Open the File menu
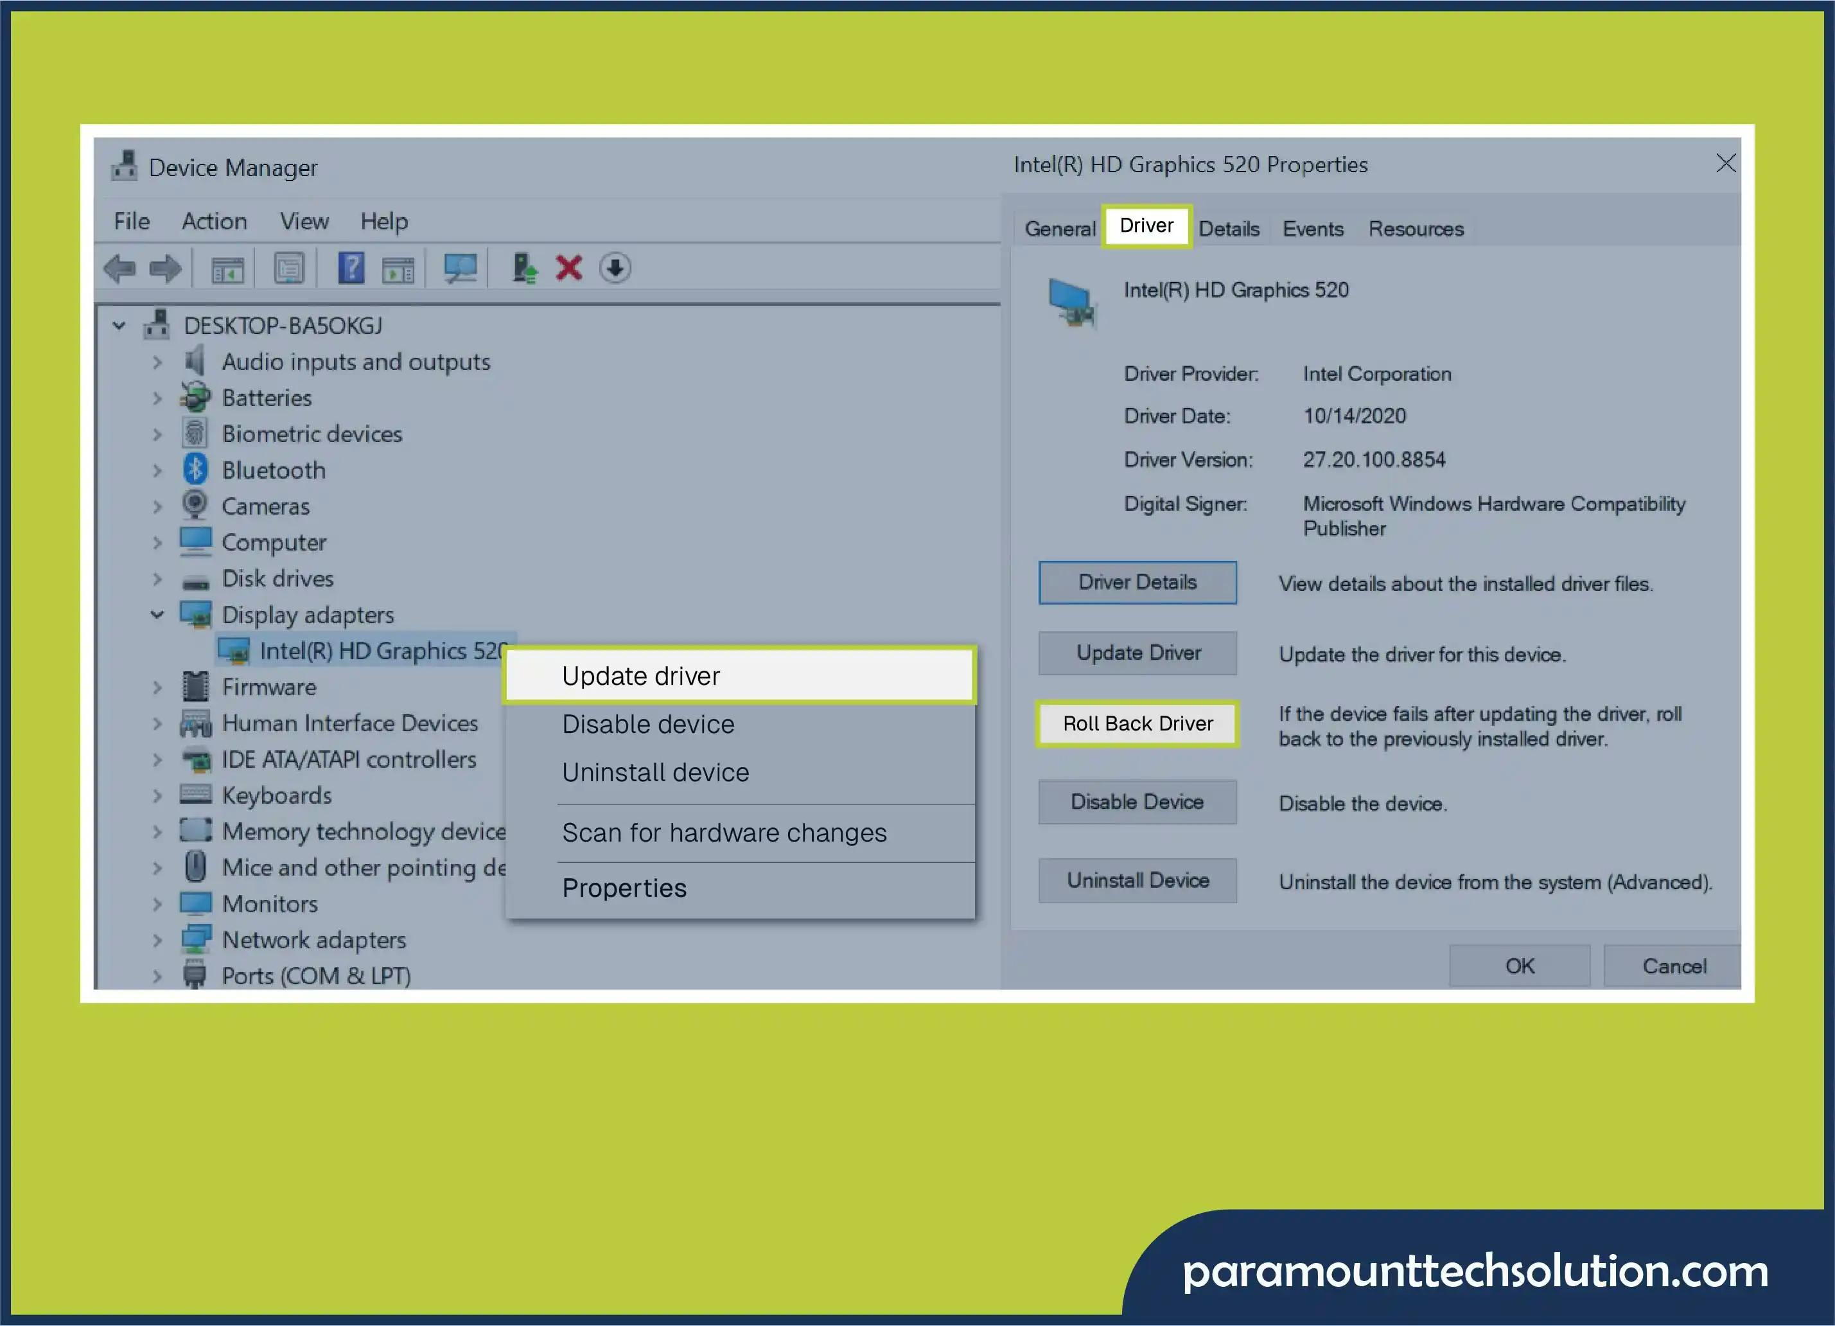Screen dimensions: 1835x1326 pos(132,221)
